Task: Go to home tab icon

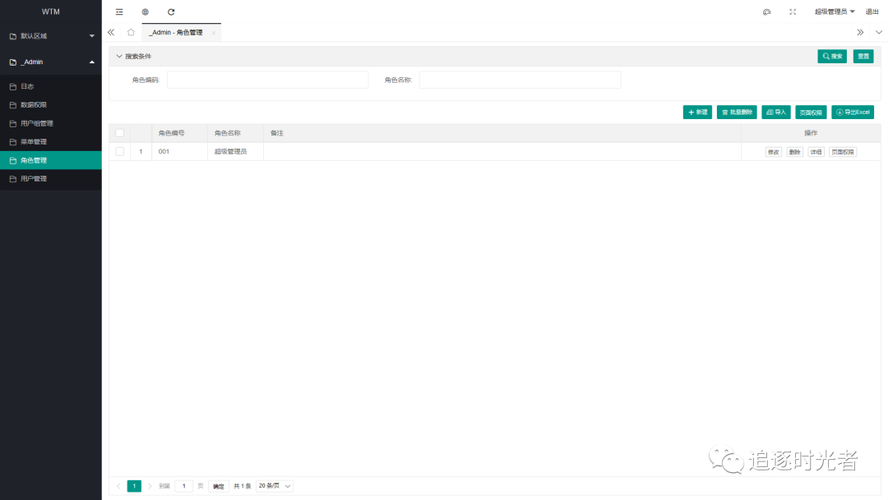Action: pos(131,32)
